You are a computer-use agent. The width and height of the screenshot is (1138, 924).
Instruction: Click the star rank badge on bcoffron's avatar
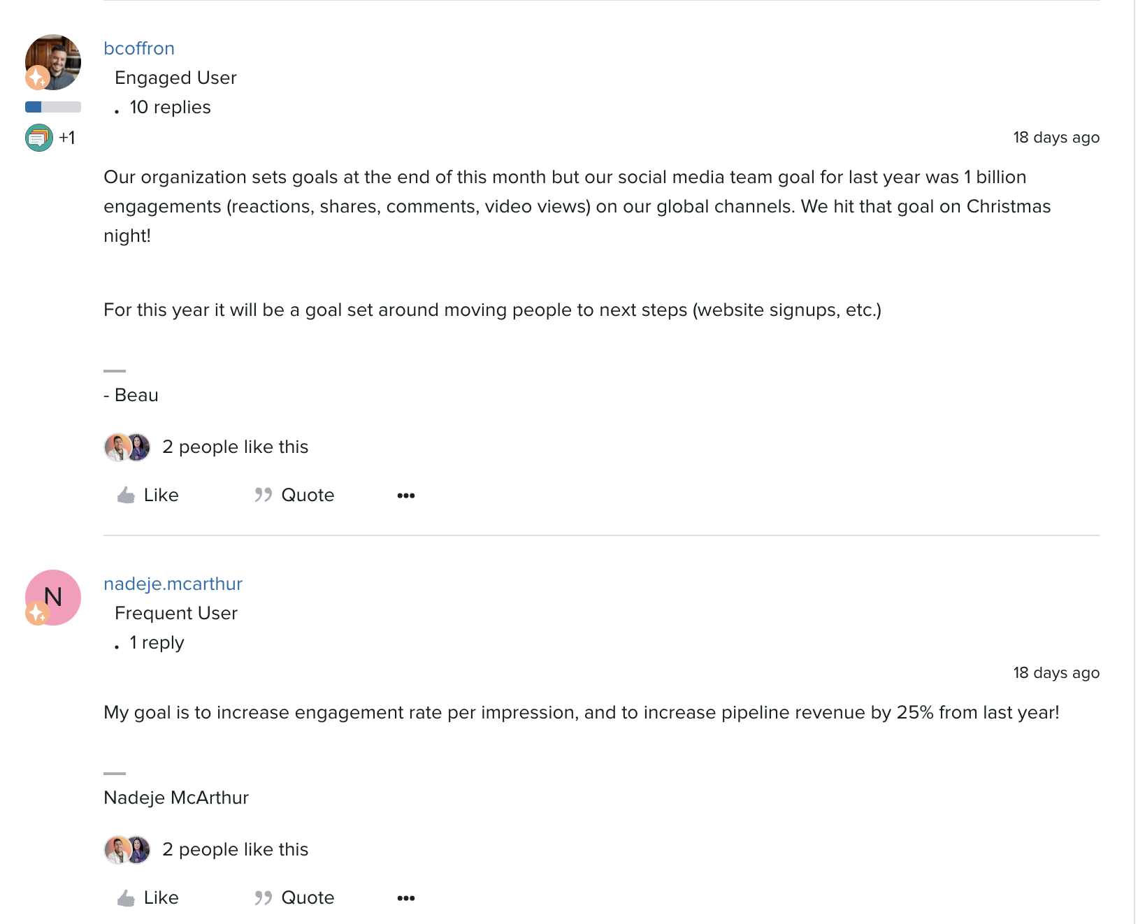[x=38, y=78]
